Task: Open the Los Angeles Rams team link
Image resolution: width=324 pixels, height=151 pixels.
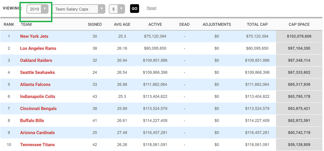Action: [x=38, y=48]
